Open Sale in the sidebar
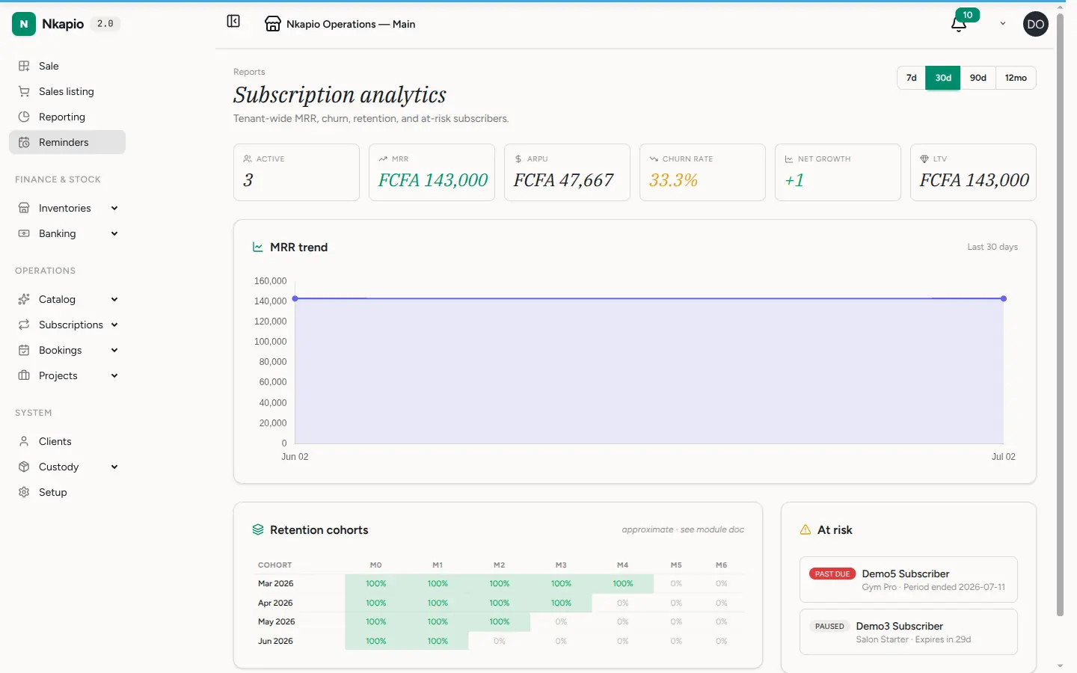The width and height of the screenshot is (1077, 673). point(67,66)
